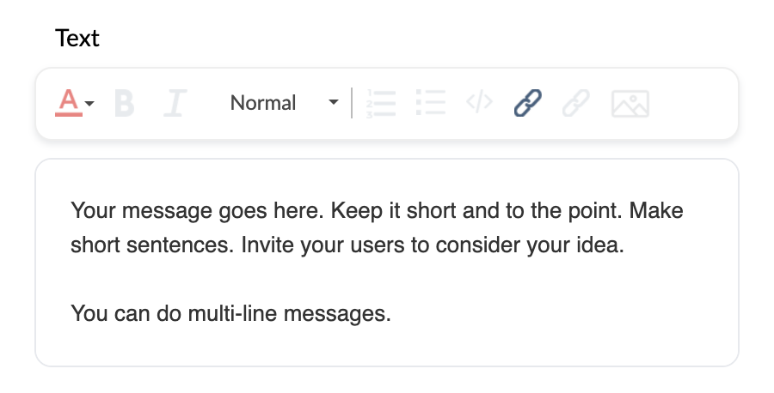Insert a hyperlink with the link icon

528,103
